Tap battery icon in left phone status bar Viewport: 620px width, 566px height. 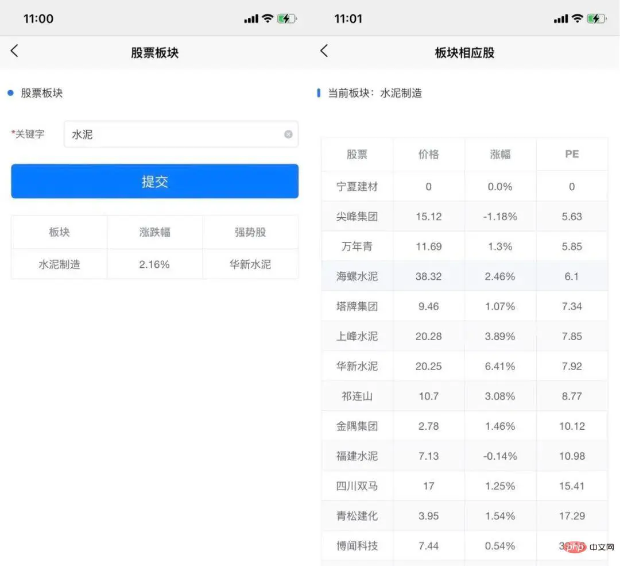[x=286, y=18]
